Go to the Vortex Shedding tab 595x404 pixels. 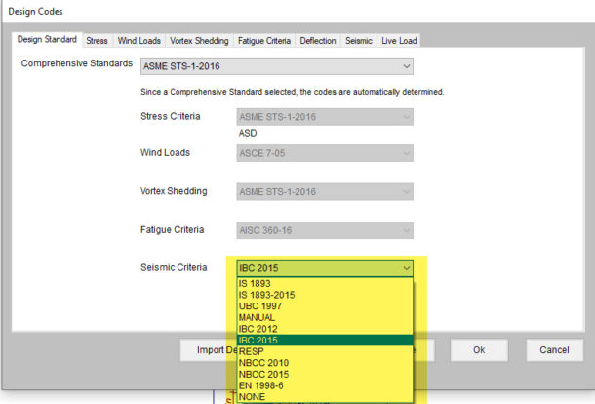[x=199, y=41]
